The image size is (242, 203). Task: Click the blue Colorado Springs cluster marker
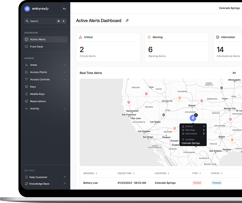(x=193, y=118)
